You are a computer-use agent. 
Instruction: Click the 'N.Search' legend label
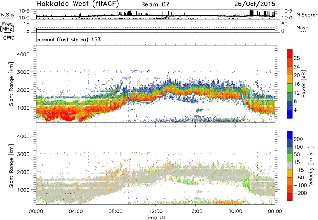pos(307,15)
